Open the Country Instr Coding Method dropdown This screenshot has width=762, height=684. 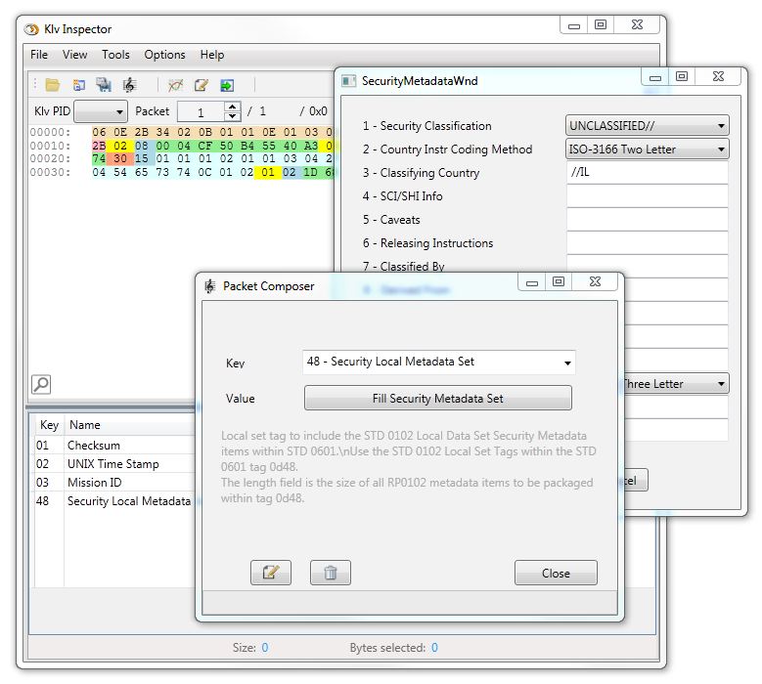[x=648, y=150]
